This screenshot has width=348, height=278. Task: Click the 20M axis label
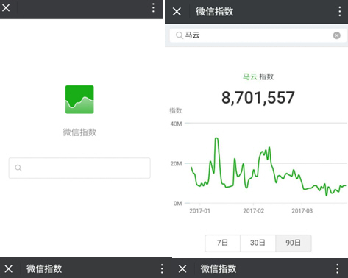(176, 164)
